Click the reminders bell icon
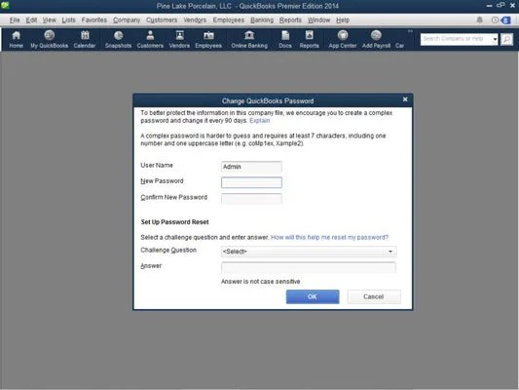Image resolution: width=519 pixels, height=390 pixels. [479, 19]
